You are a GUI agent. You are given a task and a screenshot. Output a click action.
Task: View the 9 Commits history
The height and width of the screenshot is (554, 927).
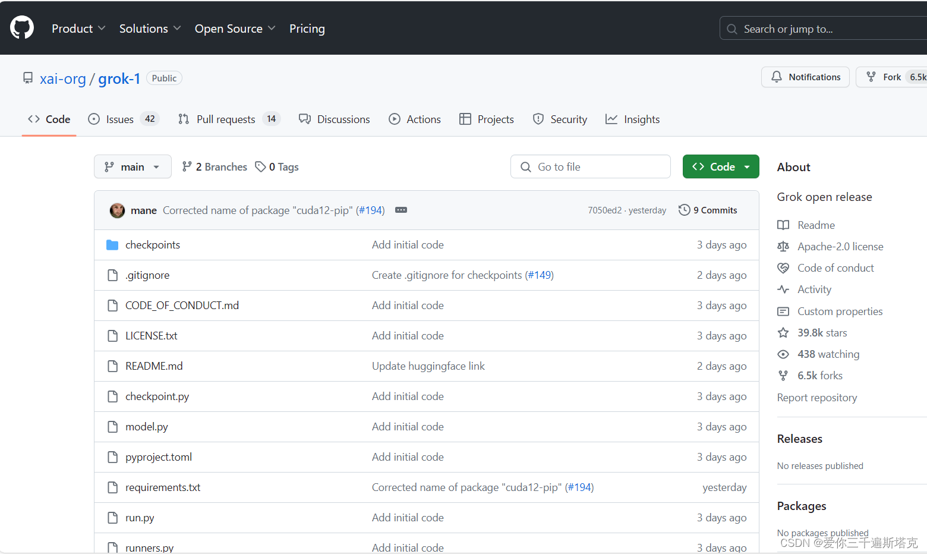point(708,210)
